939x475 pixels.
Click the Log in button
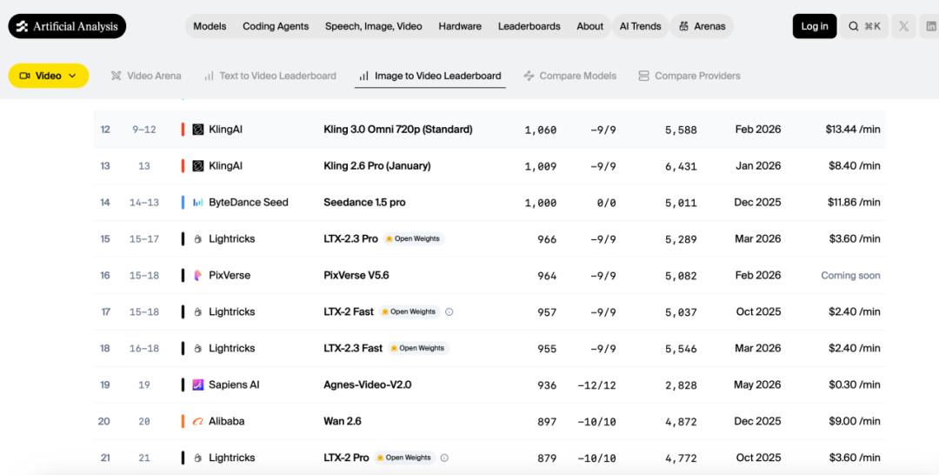pos(815,26)
